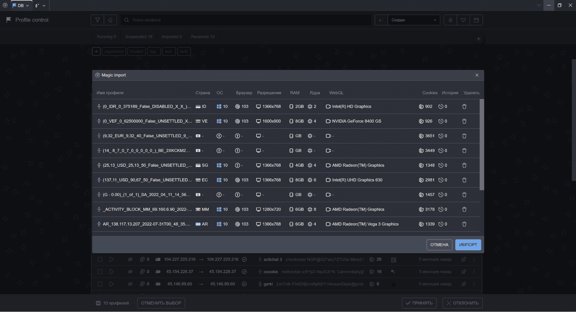Open the filter icon in toolbar

[97, 20]
